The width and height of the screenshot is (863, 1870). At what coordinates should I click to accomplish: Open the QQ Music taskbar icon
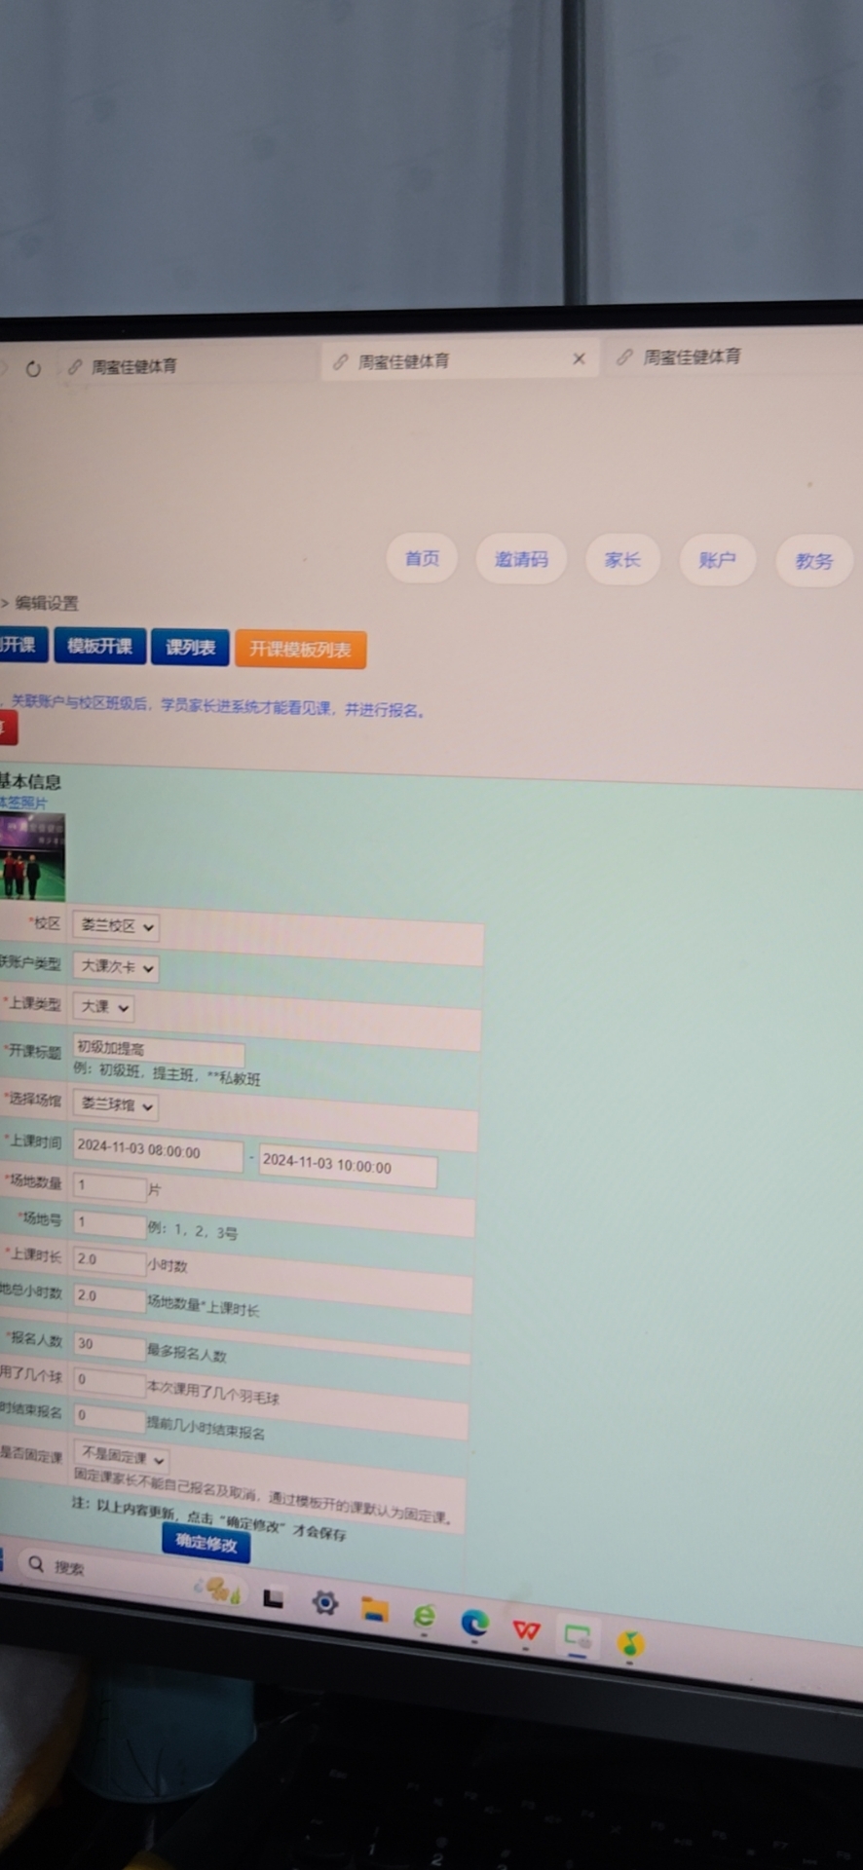pyautogui.click(x=630, y=1643)
